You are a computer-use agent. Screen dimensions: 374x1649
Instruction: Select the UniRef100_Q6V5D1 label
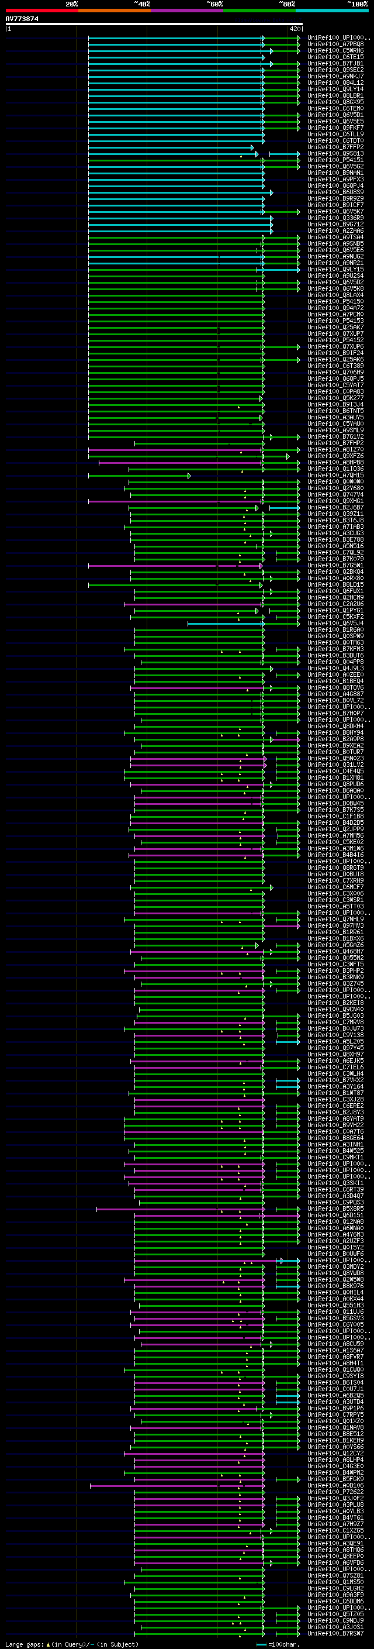pyautogui.click(x=335, y=115)
